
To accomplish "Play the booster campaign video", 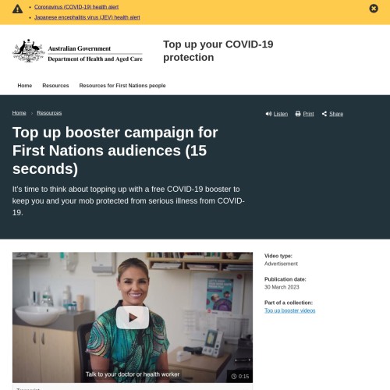I will [133, 317].
